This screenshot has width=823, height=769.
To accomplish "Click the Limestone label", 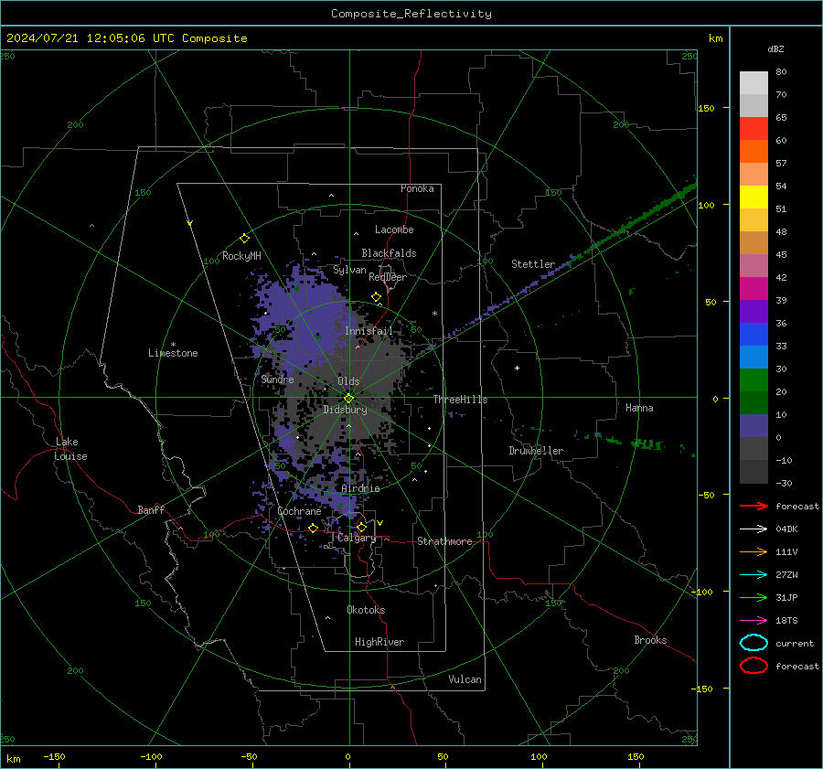I will 173,353.
